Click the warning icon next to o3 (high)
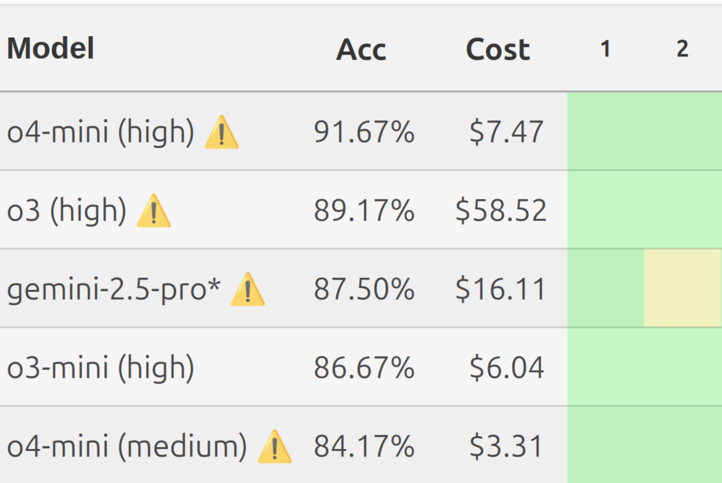Screen dimensions: 722x483 click(x=154, y=211)
